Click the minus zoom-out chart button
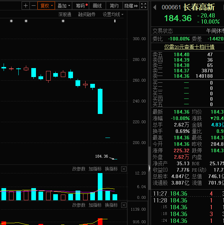Viewport: 224px width, 225px height. (x=33, y=6)
